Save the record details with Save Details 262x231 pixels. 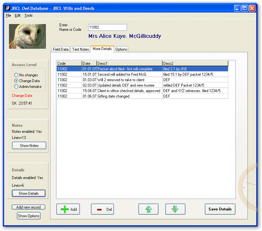click(x=220, y=209)
